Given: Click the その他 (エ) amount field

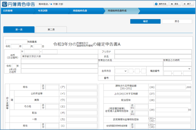Looking at the screenshot, I should 82,106.
